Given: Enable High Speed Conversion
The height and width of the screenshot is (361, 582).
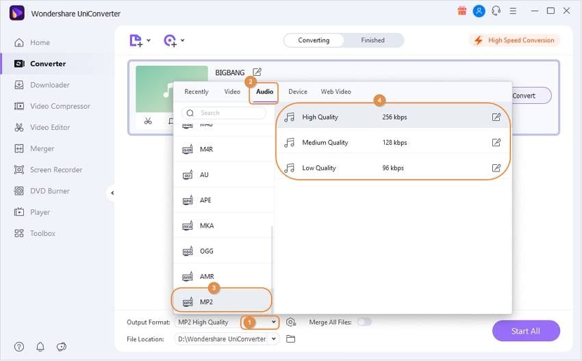Looking at the screenshot, I should pos(514,40).
